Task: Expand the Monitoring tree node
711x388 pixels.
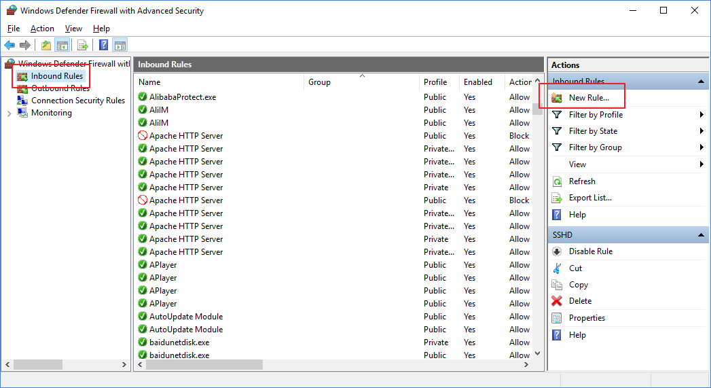Action: (x=10, y=113)
